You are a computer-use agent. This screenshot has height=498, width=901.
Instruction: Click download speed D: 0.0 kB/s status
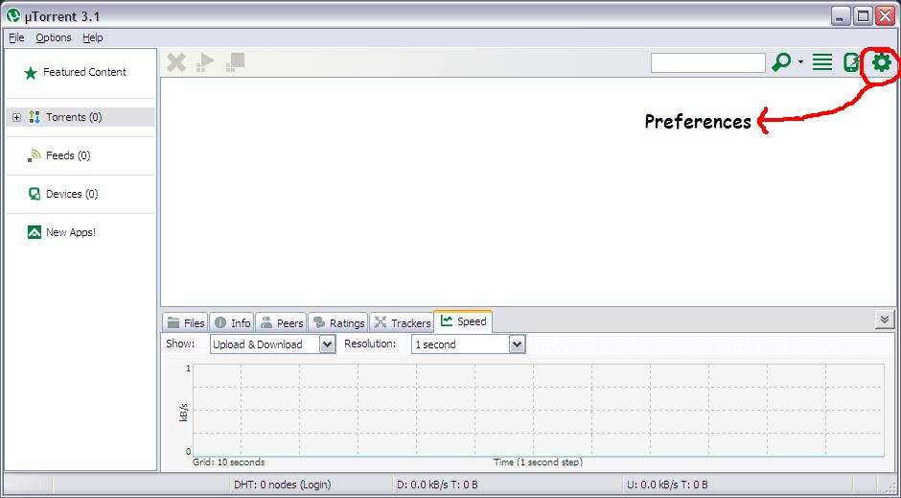pos(437,485)
